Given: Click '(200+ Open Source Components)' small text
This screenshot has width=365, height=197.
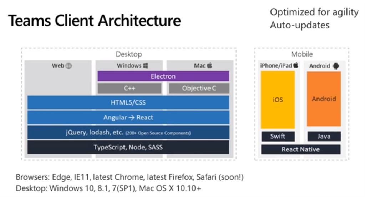Looking at the screenshot, I should click(158, 133).
